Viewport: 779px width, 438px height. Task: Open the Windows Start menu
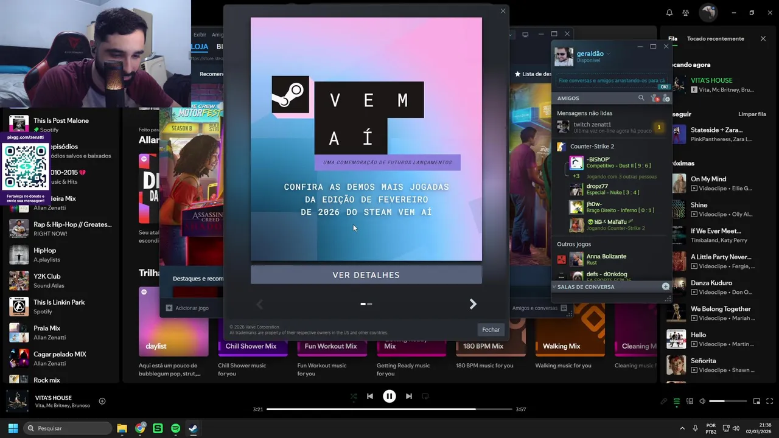coord(13,428)
